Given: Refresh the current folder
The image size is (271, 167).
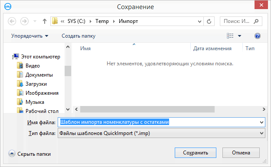Looking at the screenshot, I should (x=209, y=21).
